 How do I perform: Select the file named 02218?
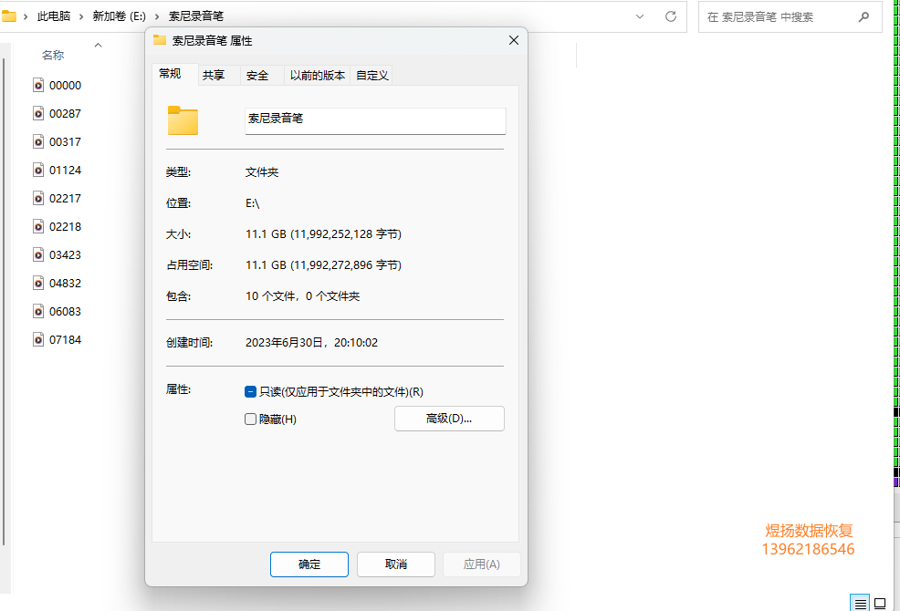pyautogui.click(x=66, y=226)
